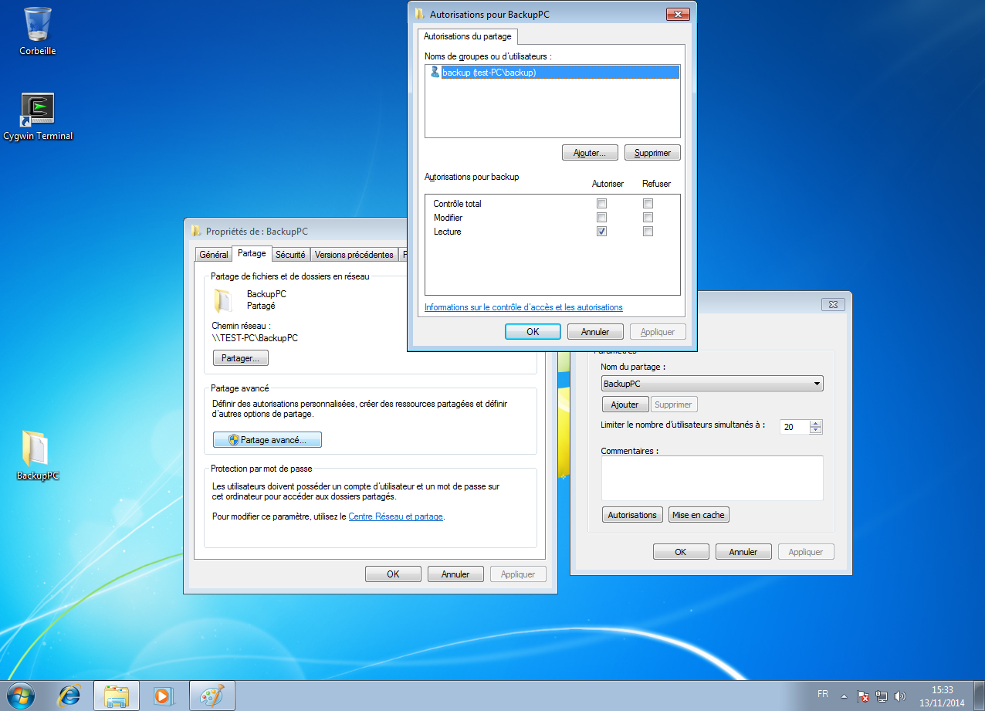This screenshot has width=985, height=711.
Task: Check the Modifier Autoriser checkbox
Action: point(601,218)
